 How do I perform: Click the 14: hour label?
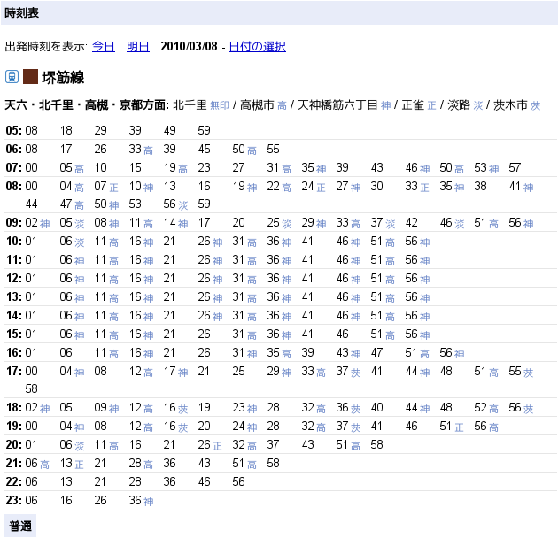[x=14, y=315]
